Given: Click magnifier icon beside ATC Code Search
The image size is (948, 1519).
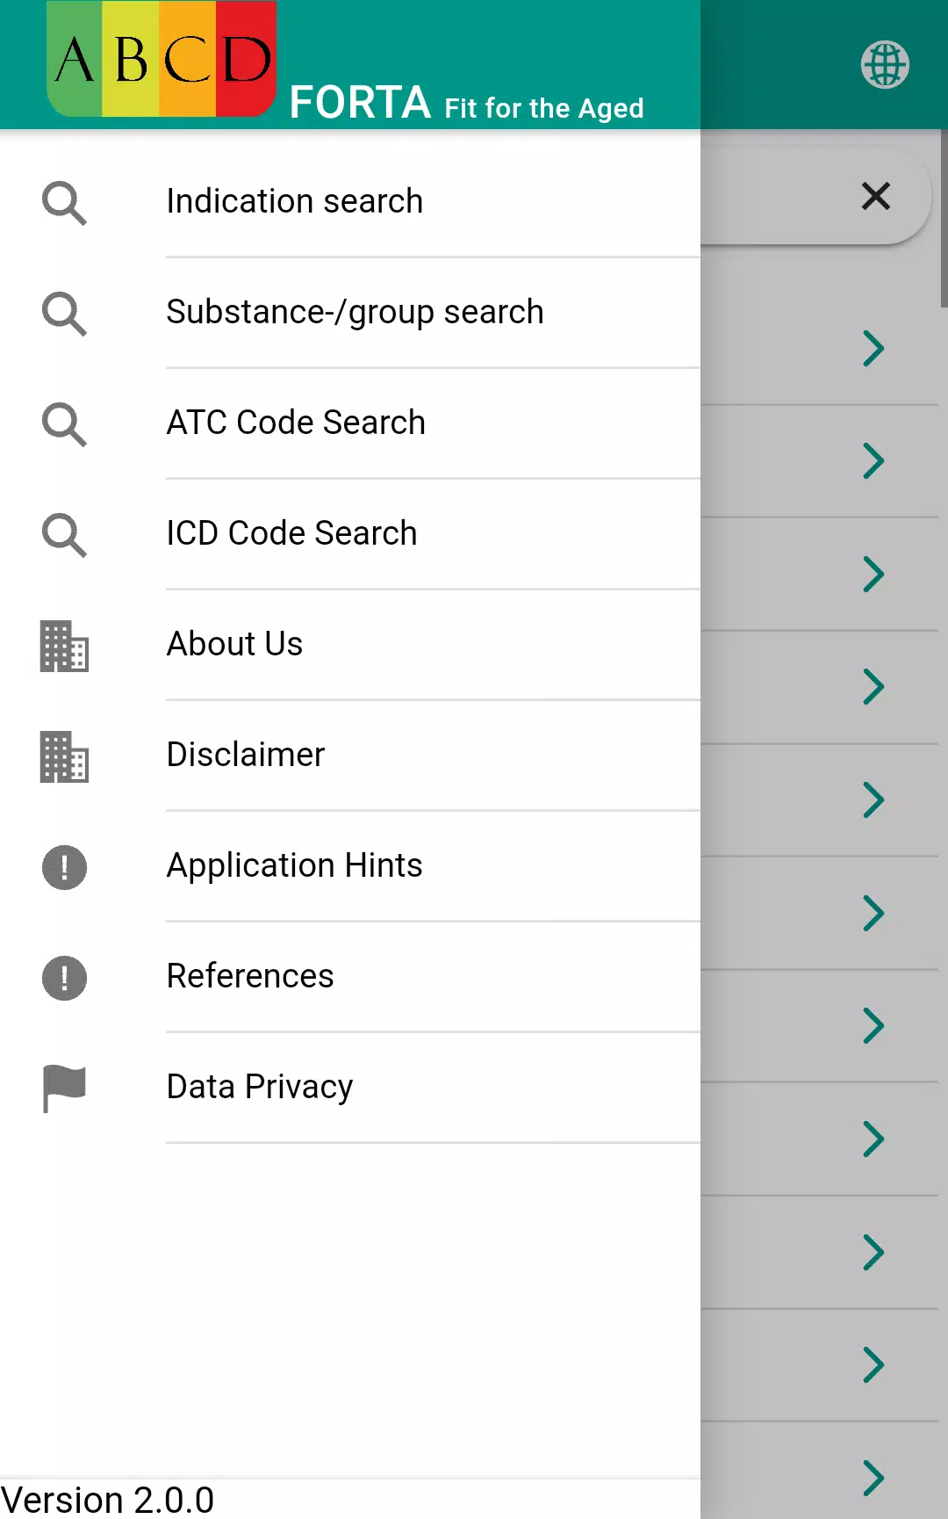Looking at the screenshot, I should pyautogui.click(x=64, y=424).
